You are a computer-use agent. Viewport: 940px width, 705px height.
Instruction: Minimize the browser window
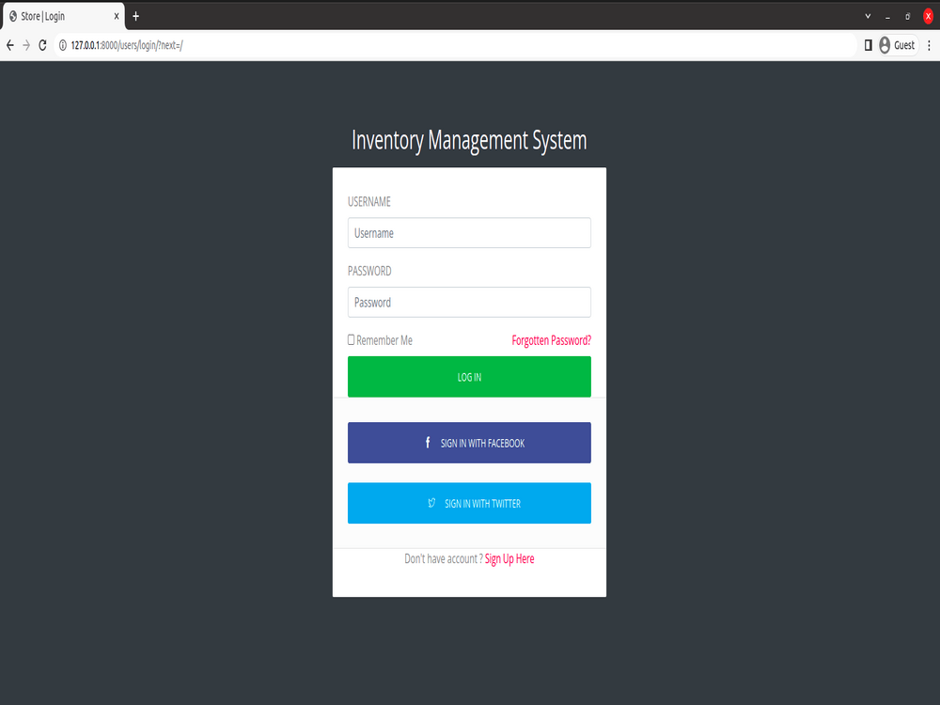(x=888, y=17)
